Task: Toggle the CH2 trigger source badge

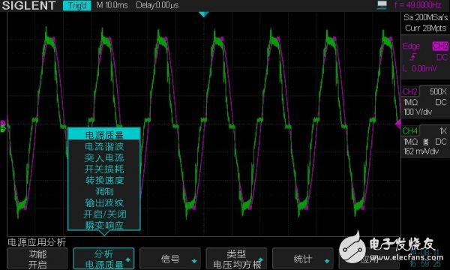Action: (x=440, y=46)
